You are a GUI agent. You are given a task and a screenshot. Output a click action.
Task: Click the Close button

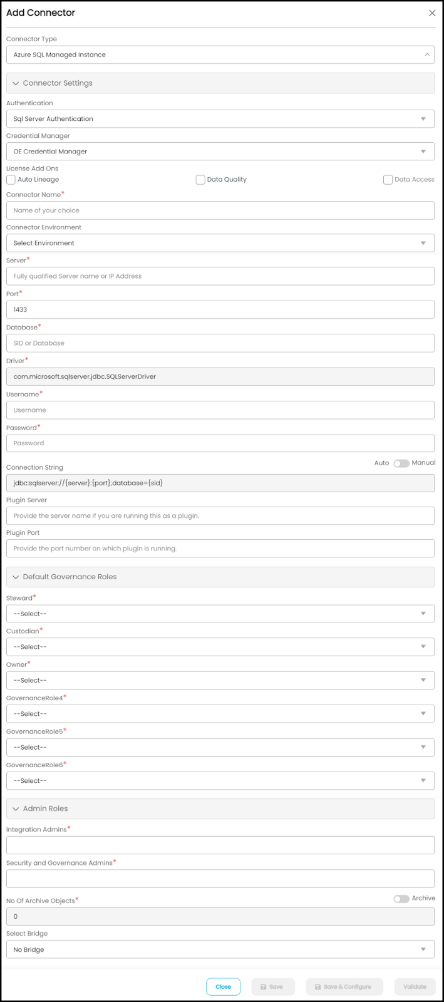click(223, 986)
